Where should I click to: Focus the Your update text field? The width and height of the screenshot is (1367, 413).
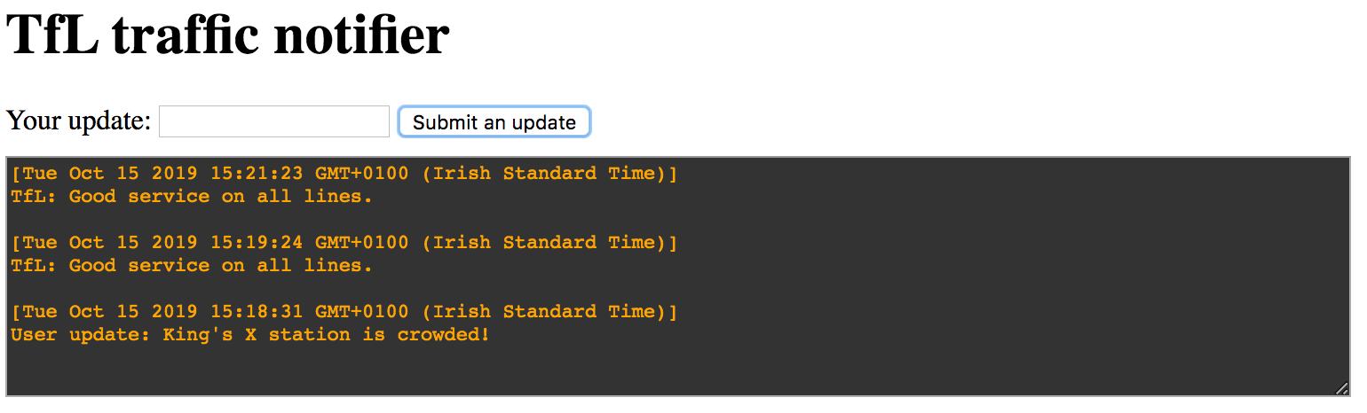pos(274,121)
